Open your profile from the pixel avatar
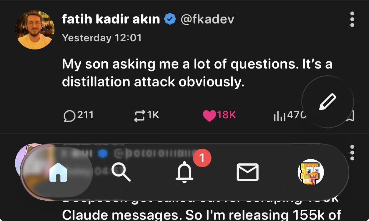The height and width of the screenshot is (221, 369). (x=310, y=172)
